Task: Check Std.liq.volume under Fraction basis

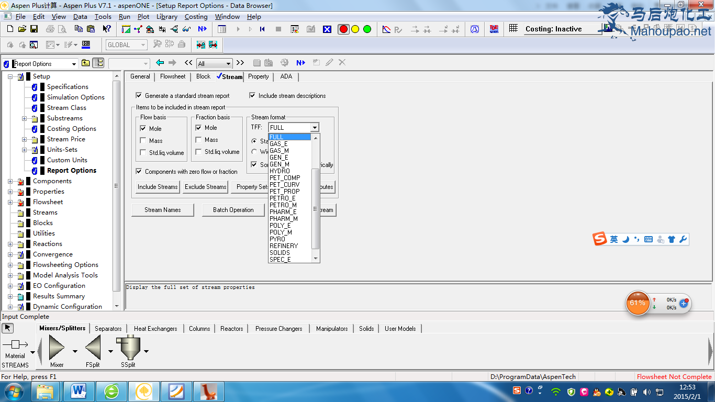Action: click(x=198, y=152)
